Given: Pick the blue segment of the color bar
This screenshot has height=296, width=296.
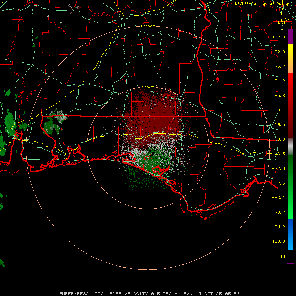Looking at the screenshot, I should click(290, 234).
